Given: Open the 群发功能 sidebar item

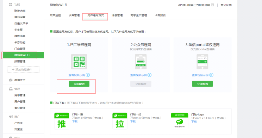Looking at the screenshot, I should (20, 11).
